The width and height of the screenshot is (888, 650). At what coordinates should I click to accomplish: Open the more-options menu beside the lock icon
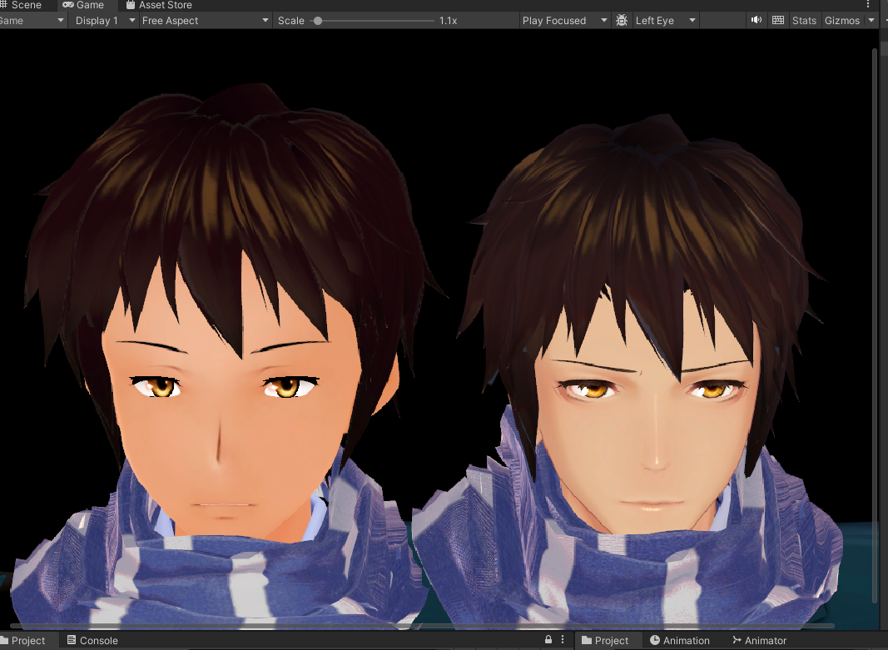tap(563, 640)
